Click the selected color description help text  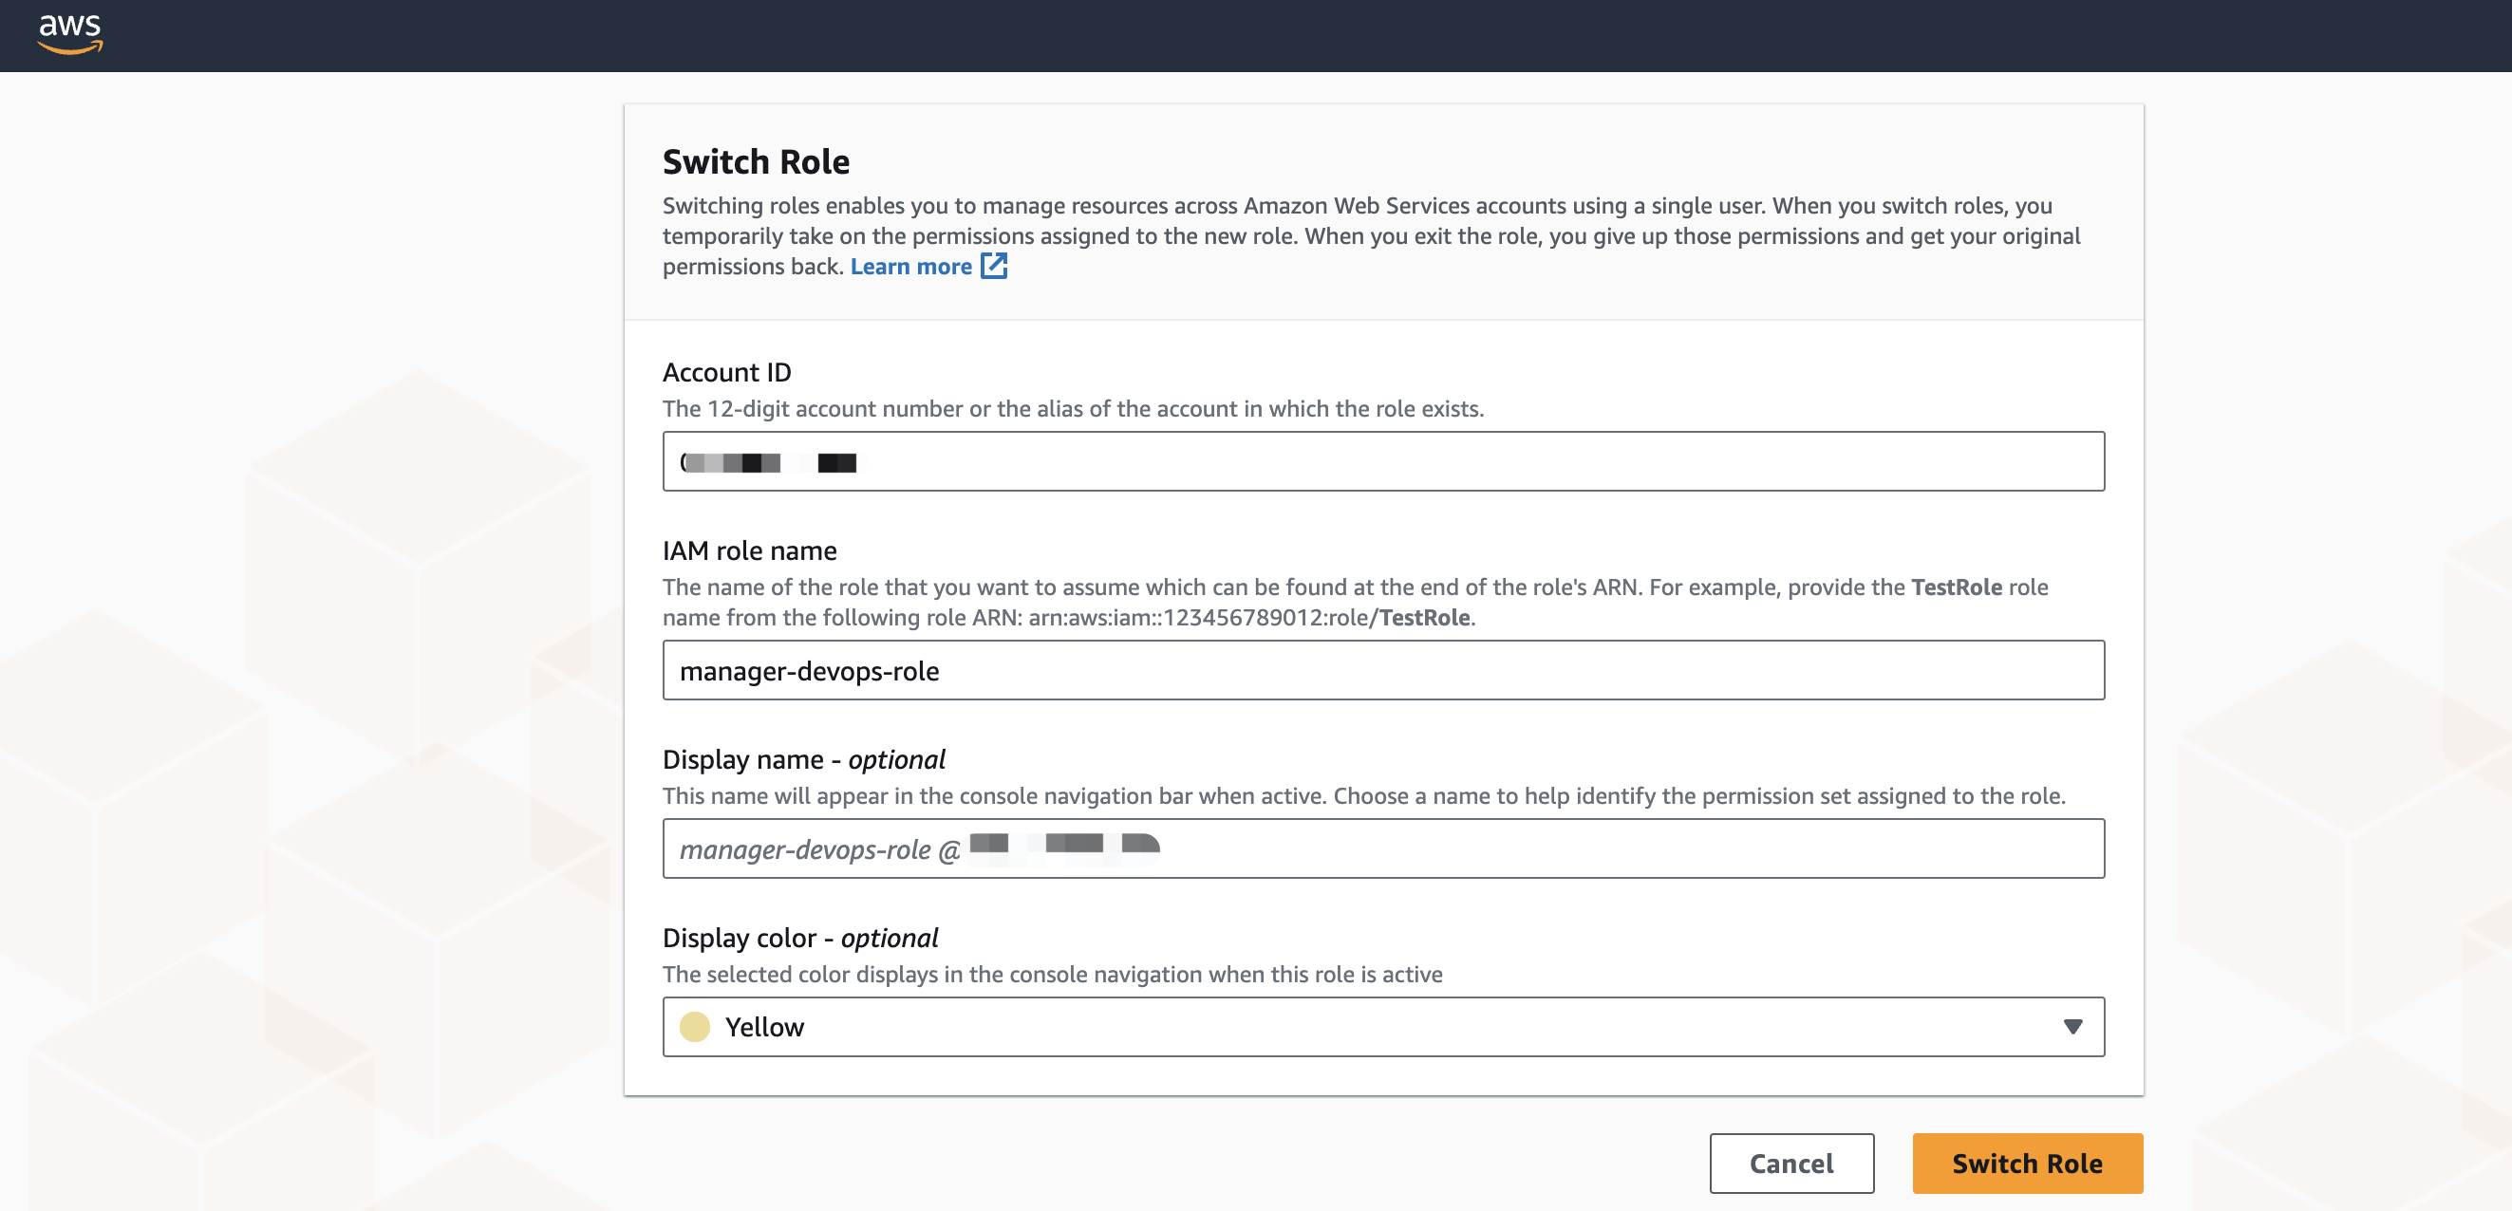pos(1052,974)
